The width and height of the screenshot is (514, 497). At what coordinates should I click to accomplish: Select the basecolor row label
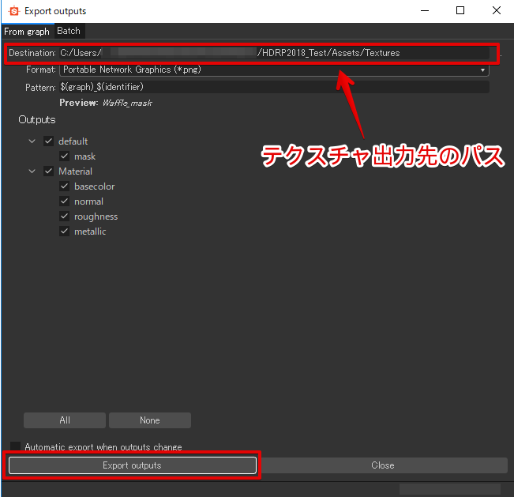pyautogui.click(x=95, y=186)
